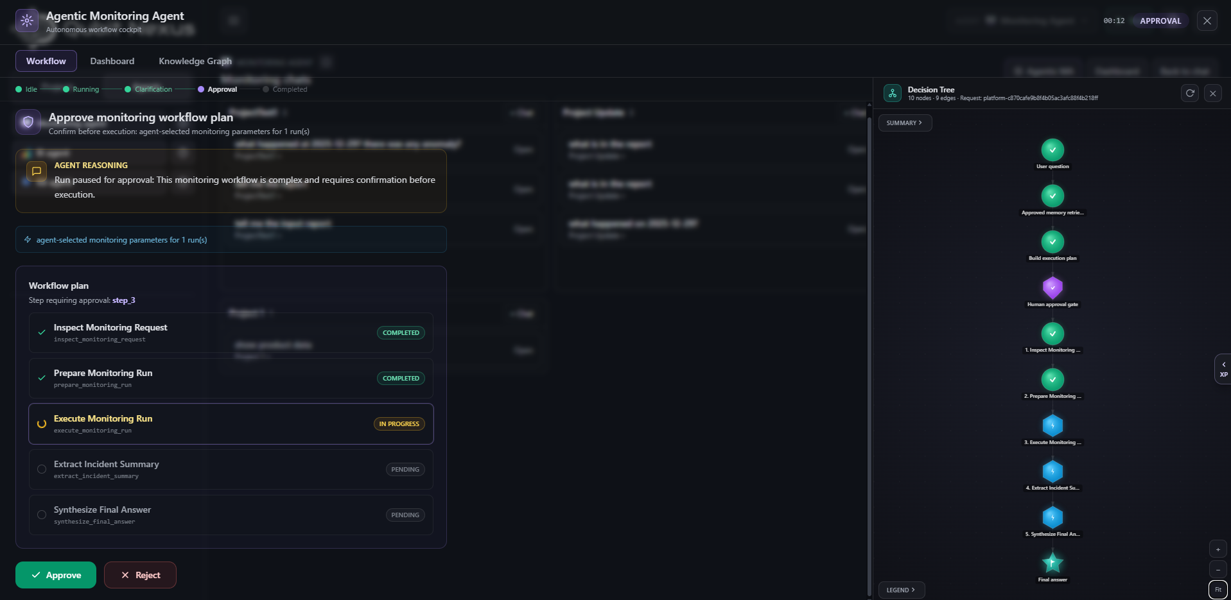The image size is (1231, 600).
Task: Click the shield icon beside Approve monitoring workflow plan
Action: [28, 122]
